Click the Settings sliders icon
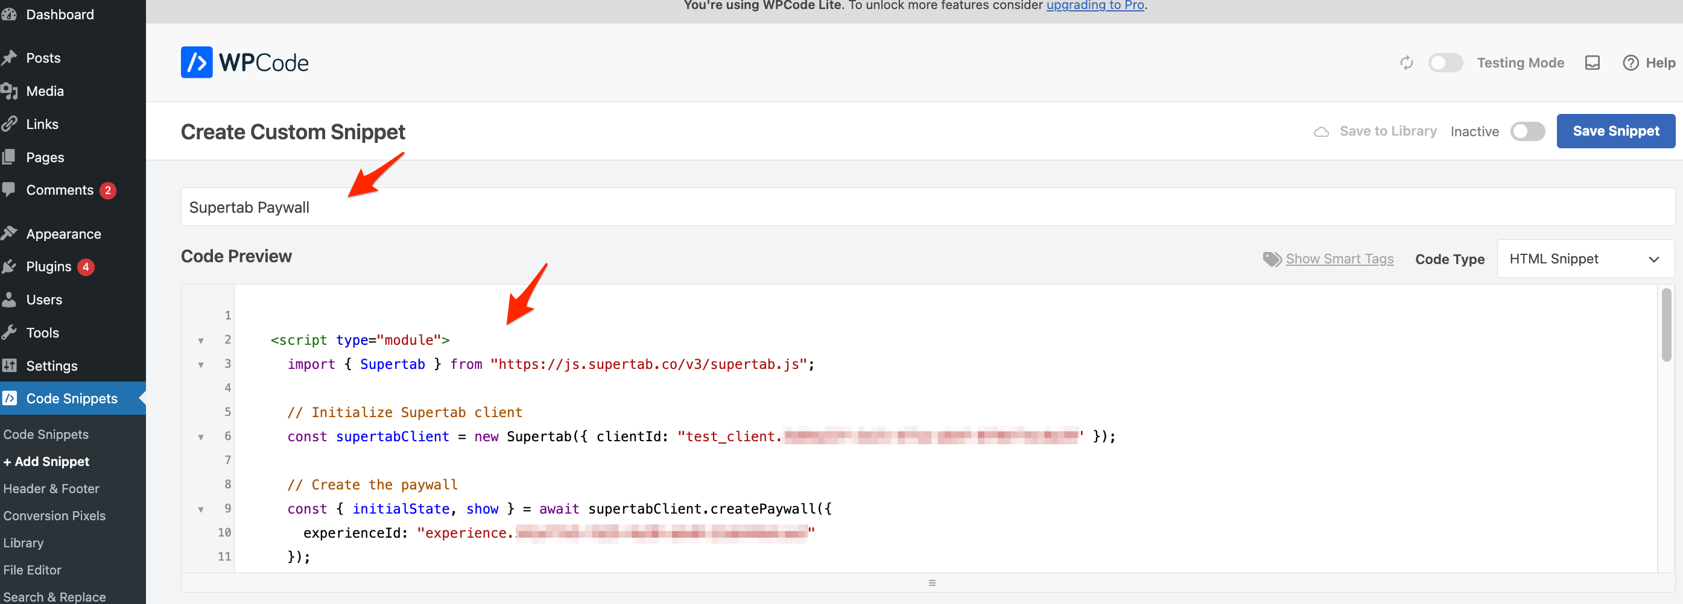1683x604 pixels. click(x=9, y=366)
